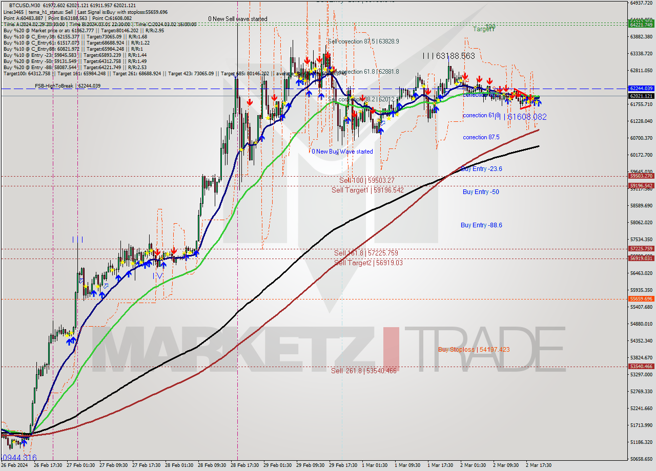Click the '28 Feb 17:30' time axis label

244,465
